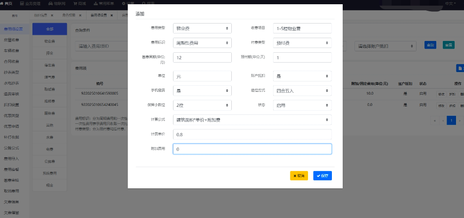Expand the 计算公式 formula dropdown
The width and height of the screenshot is (464, 218).
252,120
